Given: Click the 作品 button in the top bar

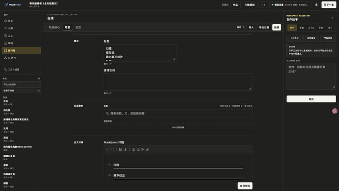Looking at the screenshot, I should click(x=235, y=5).
